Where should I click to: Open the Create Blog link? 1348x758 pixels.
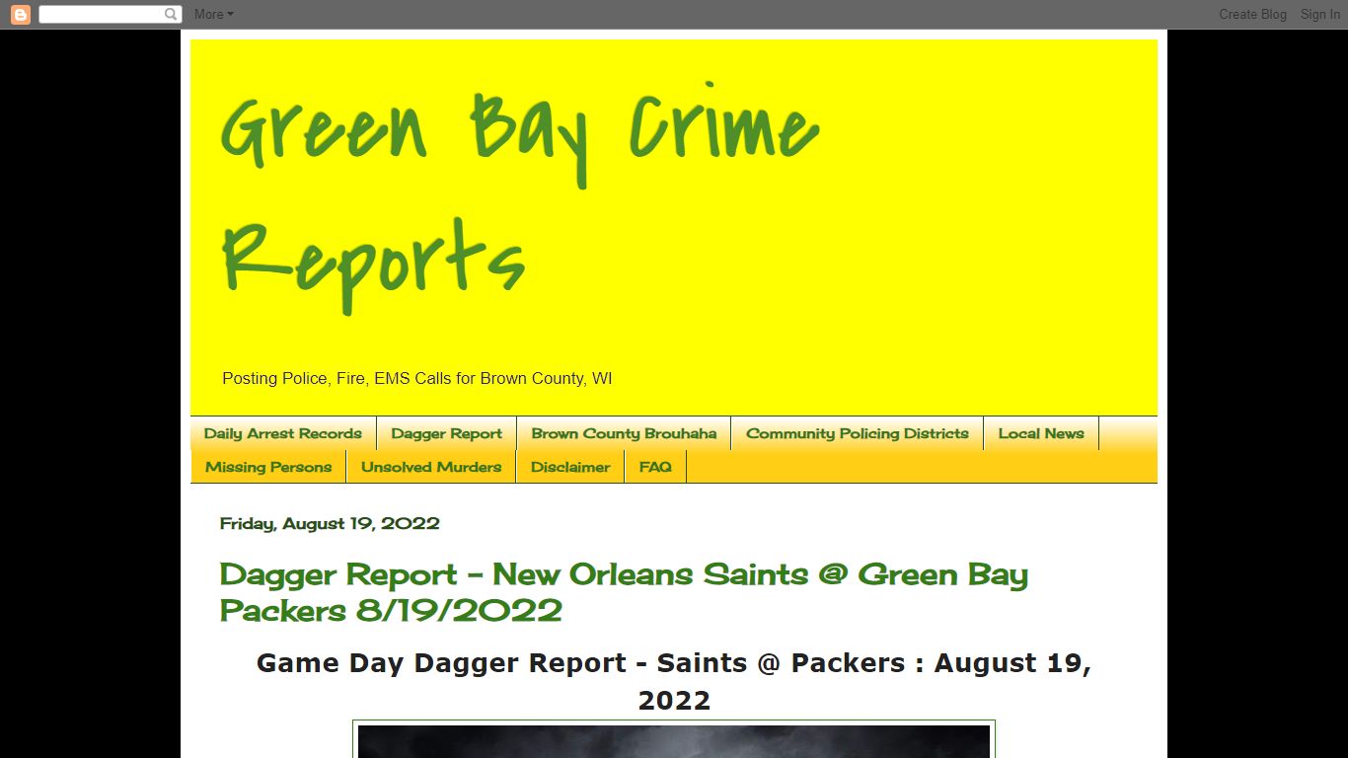(1252, 14)
